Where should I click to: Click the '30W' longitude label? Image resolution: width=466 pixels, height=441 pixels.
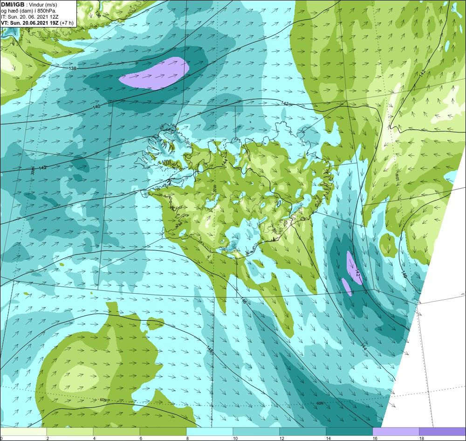[x=33, y=171]
